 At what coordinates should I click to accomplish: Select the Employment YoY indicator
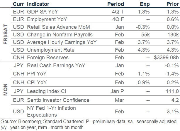[47, 20]
